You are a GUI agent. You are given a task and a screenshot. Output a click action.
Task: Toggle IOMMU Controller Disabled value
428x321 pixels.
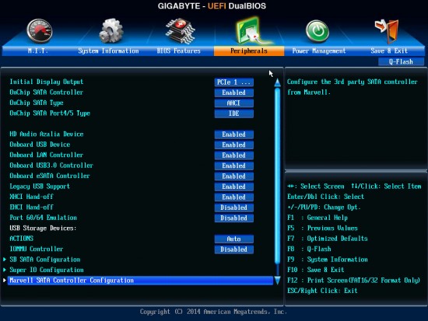[x=234, y=249]
